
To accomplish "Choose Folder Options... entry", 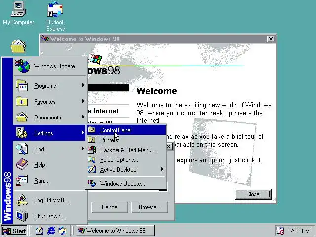I will coord(127,160).
